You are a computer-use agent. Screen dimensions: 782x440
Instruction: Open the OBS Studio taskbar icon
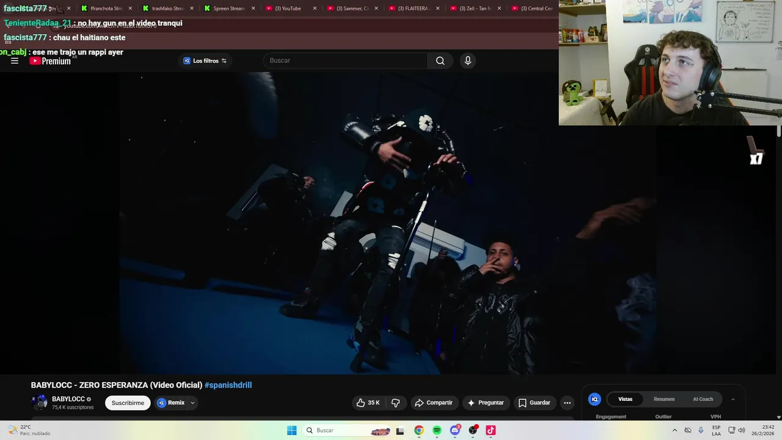pos(473,430)
